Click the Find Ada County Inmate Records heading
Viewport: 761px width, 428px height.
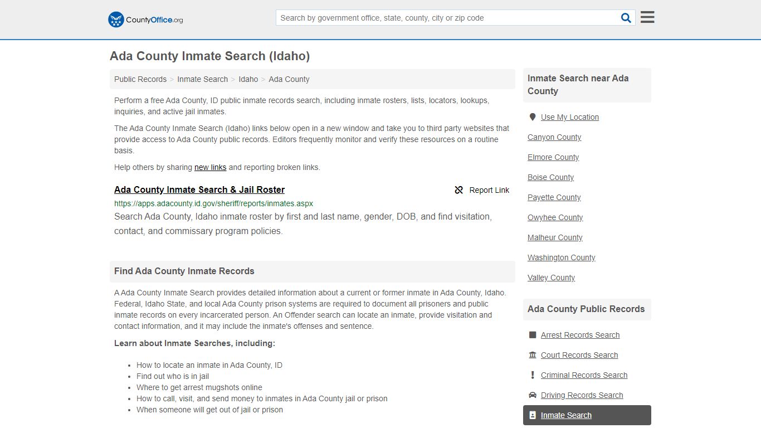coord(184,271)
